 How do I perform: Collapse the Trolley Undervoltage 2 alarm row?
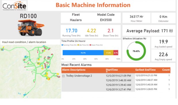[x=63, y=76]
